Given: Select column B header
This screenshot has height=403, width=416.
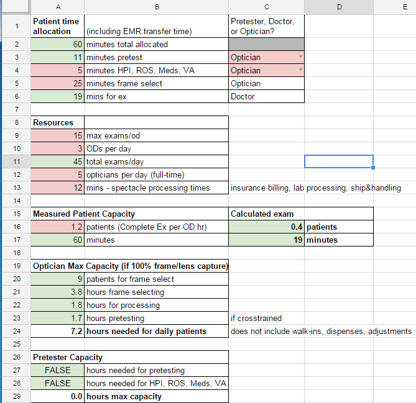Looking at the screenshot, I should pyautogui.click(x=157, y=7).
